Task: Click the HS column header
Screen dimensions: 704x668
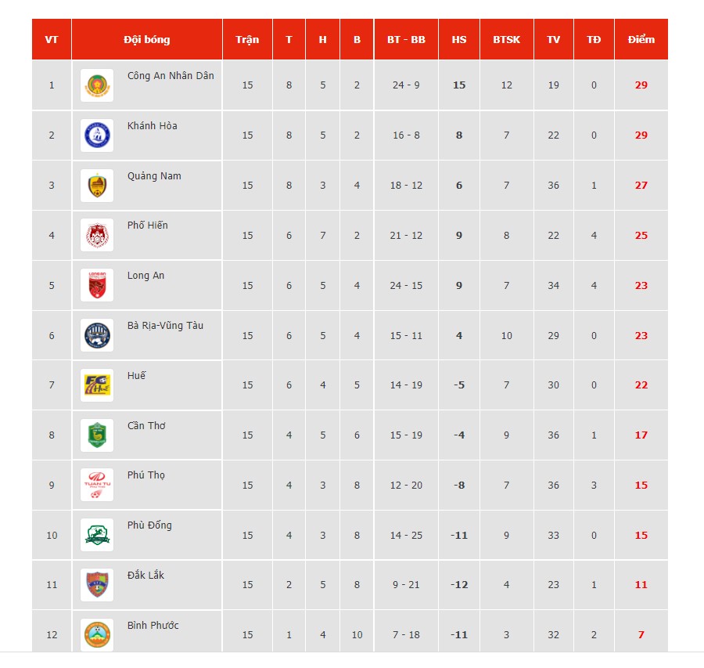Action: click(459, 40)
